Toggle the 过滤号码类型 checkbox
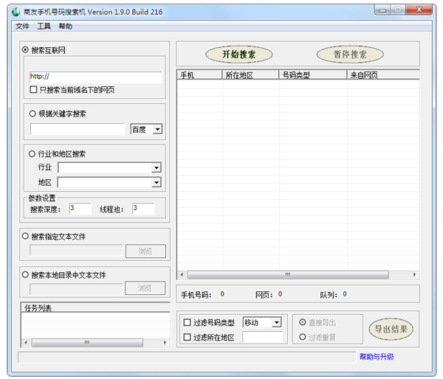443x379 pixels. tap(187, 322)
